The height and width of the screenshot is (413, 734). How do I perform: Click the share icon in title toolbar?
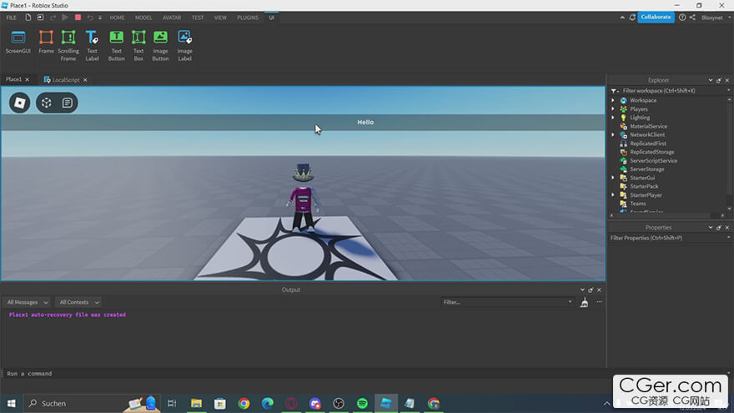(x=692, y=18)
